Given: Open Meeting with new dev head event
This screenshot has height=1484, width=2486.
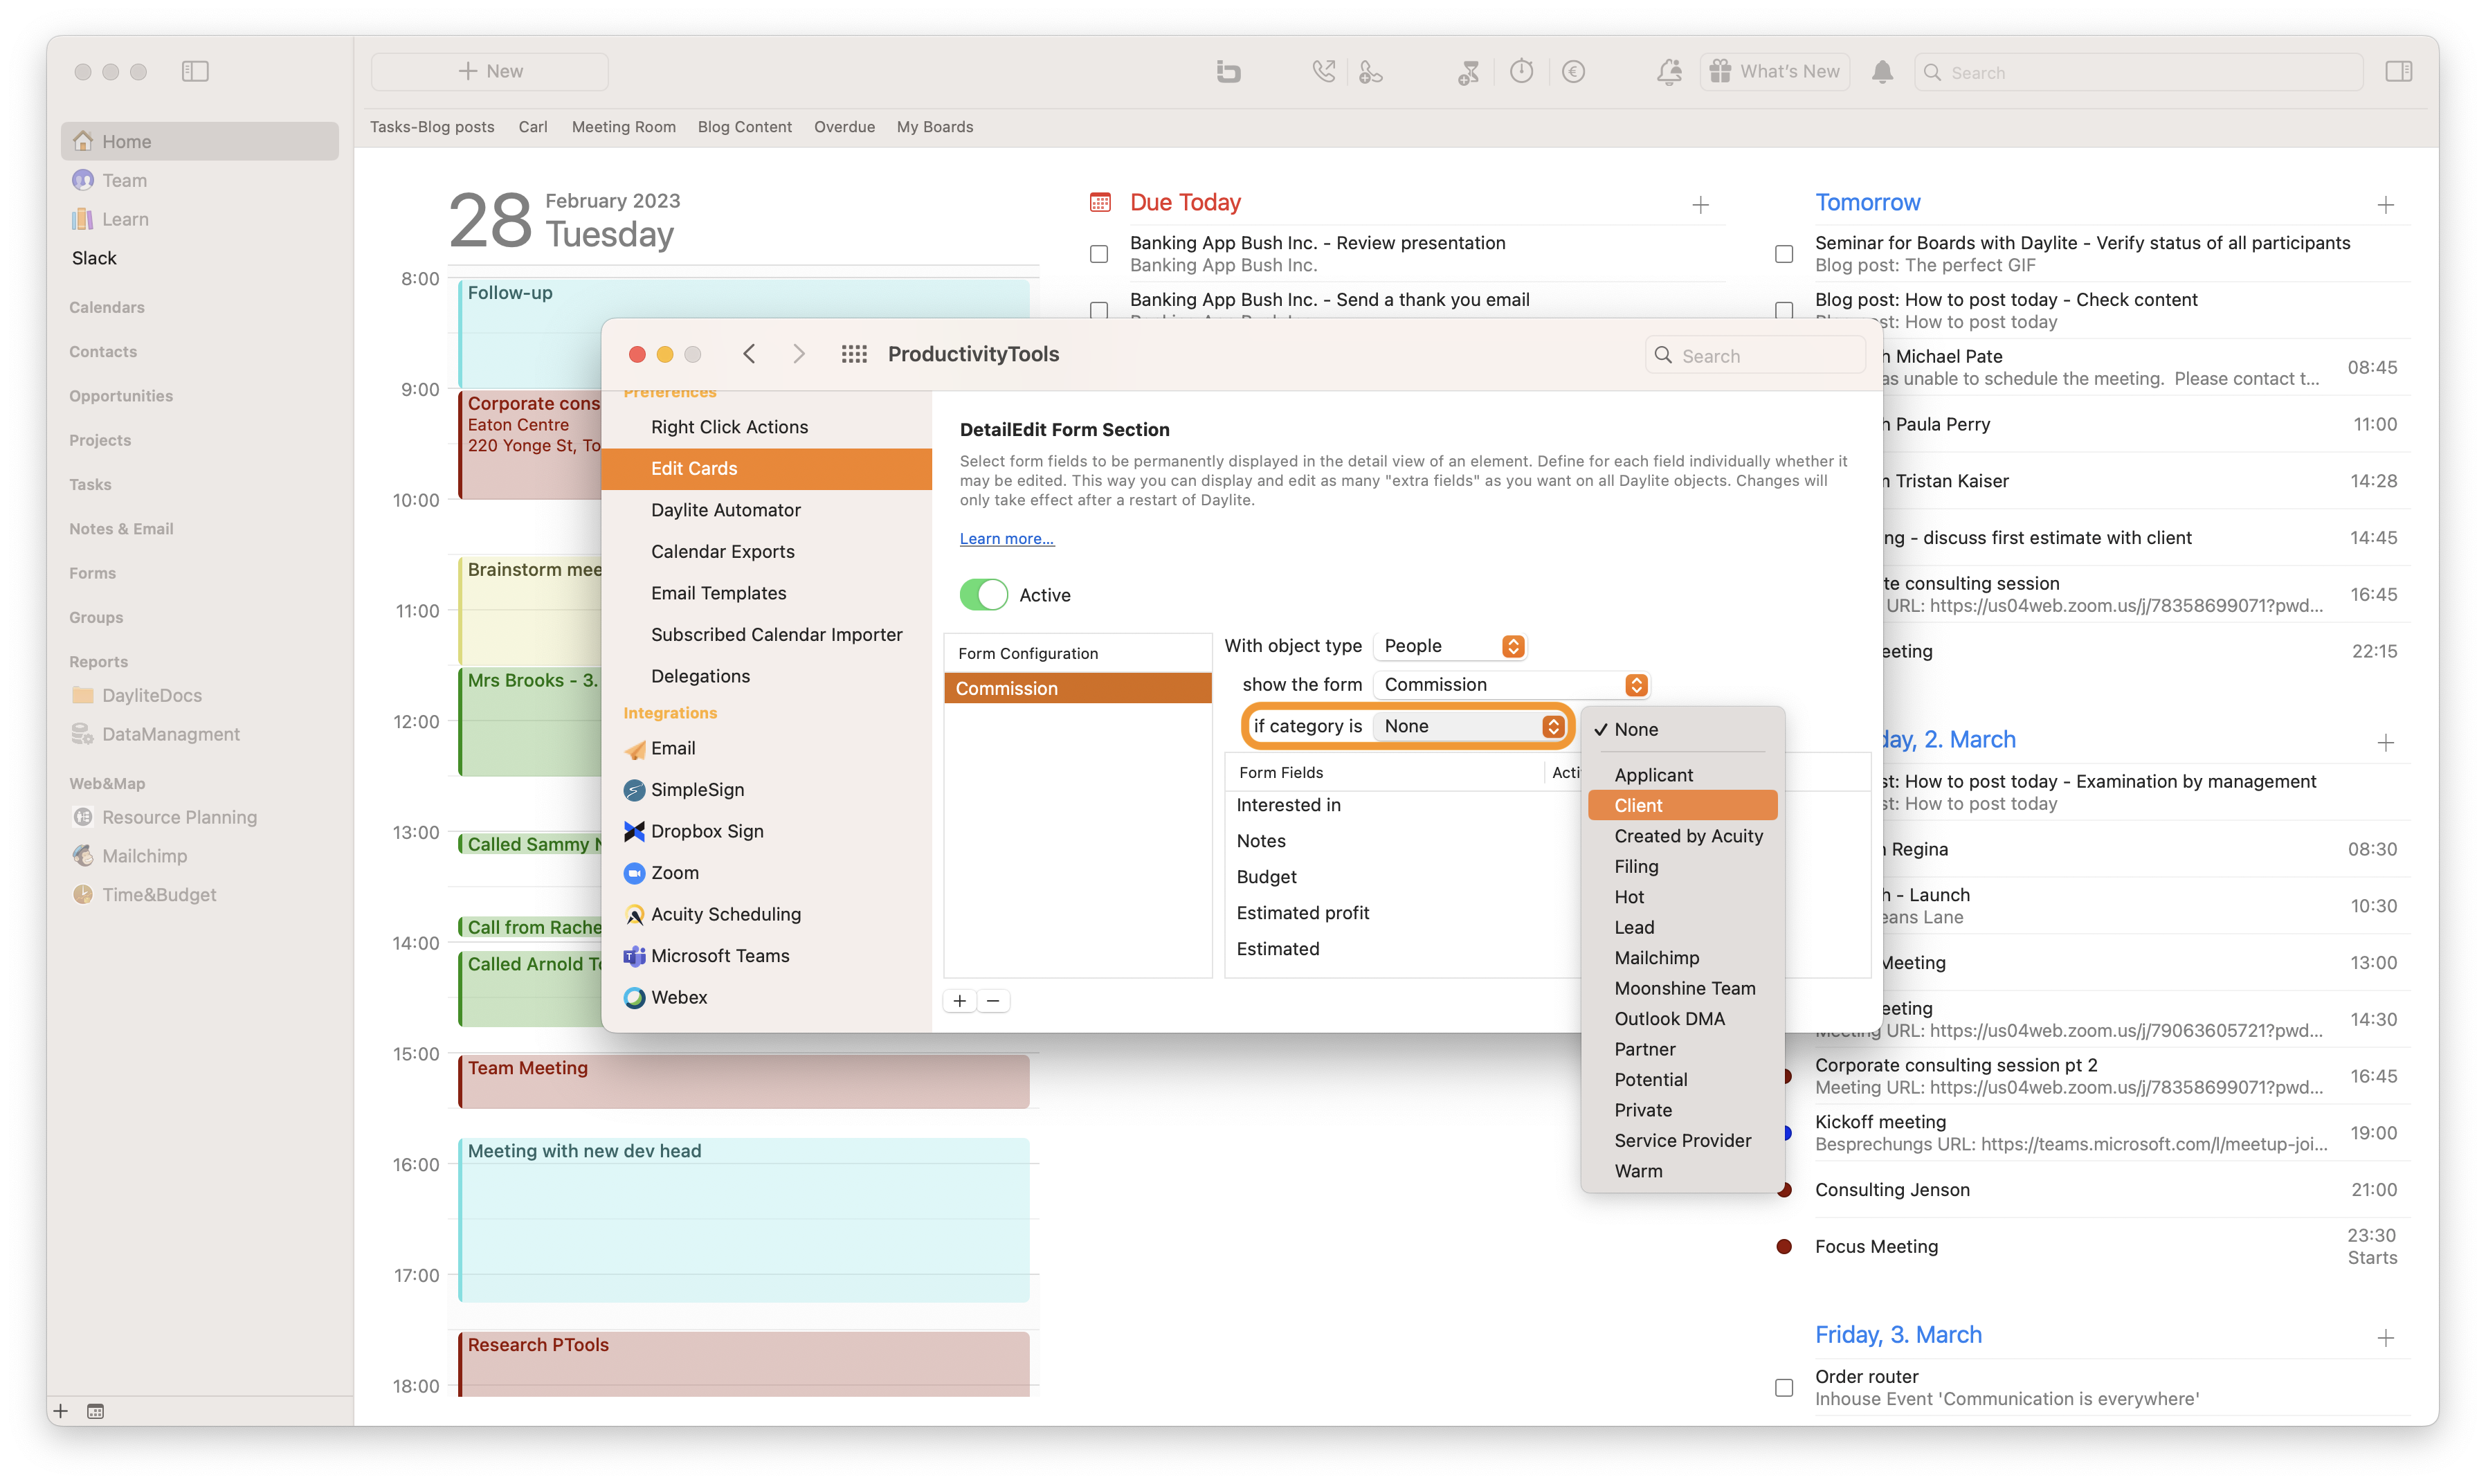Looking at the screenshot, I should (x=744, y=1220).
